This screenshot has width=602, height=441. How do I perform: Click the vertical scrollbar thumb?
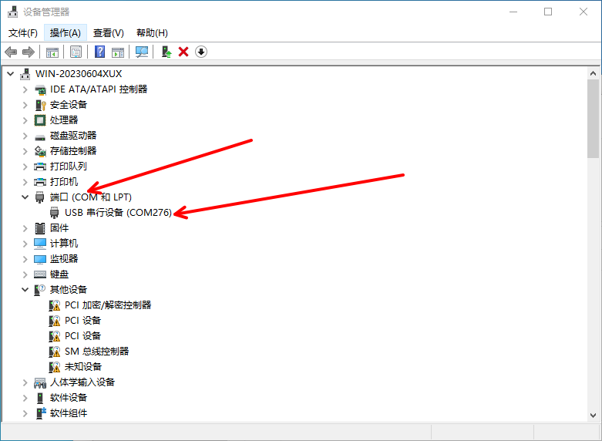[x=593, y=119]
